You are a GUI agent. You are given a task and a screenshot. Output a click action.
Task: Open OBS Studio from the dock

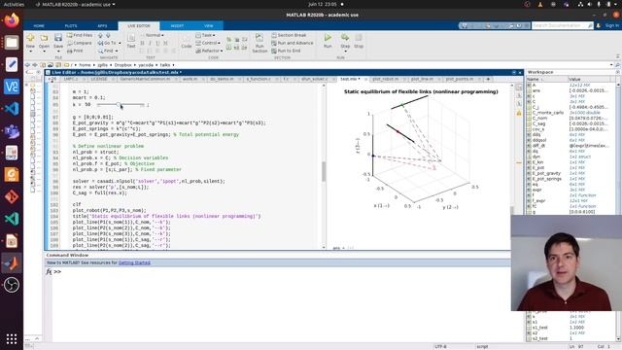[12, 285]
